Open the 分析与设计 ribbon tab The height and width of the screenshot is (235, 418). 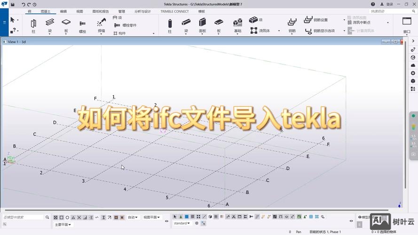(x=142, y=11)
